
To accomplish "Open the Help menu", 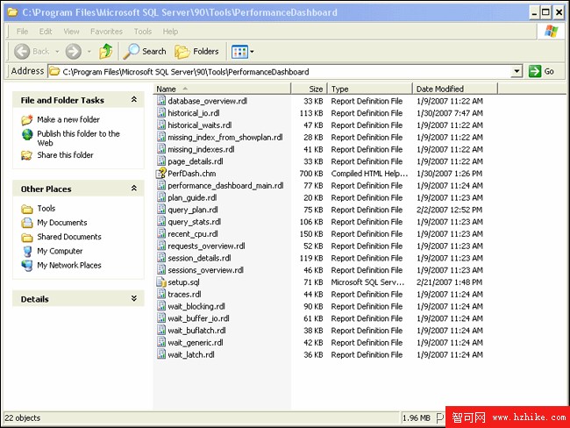I will pyautogui.click(x=170, y=32).
